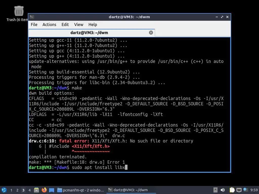Click the 'fatal error:' text in the terminal
Image resolution: width=259 pixels, height=194 pixels.
[x=74, y=141]
